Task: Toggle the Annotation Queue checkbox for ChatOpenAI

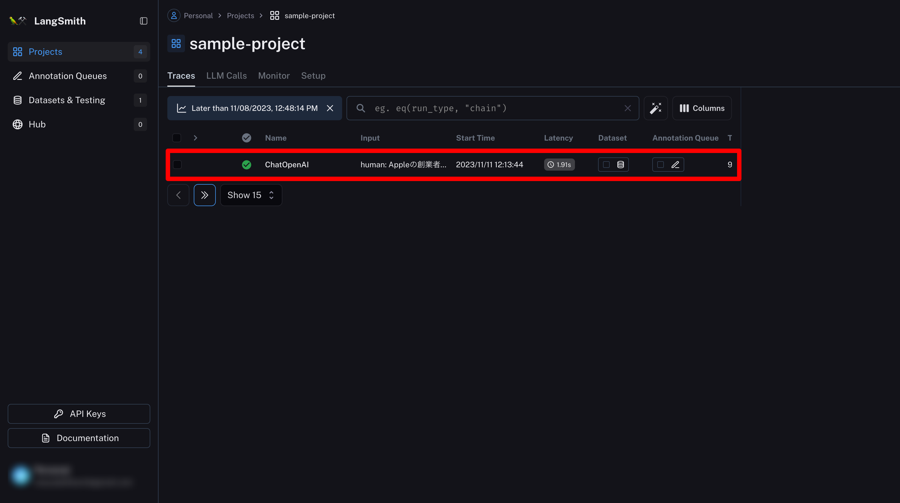Action: click(660, 165)
